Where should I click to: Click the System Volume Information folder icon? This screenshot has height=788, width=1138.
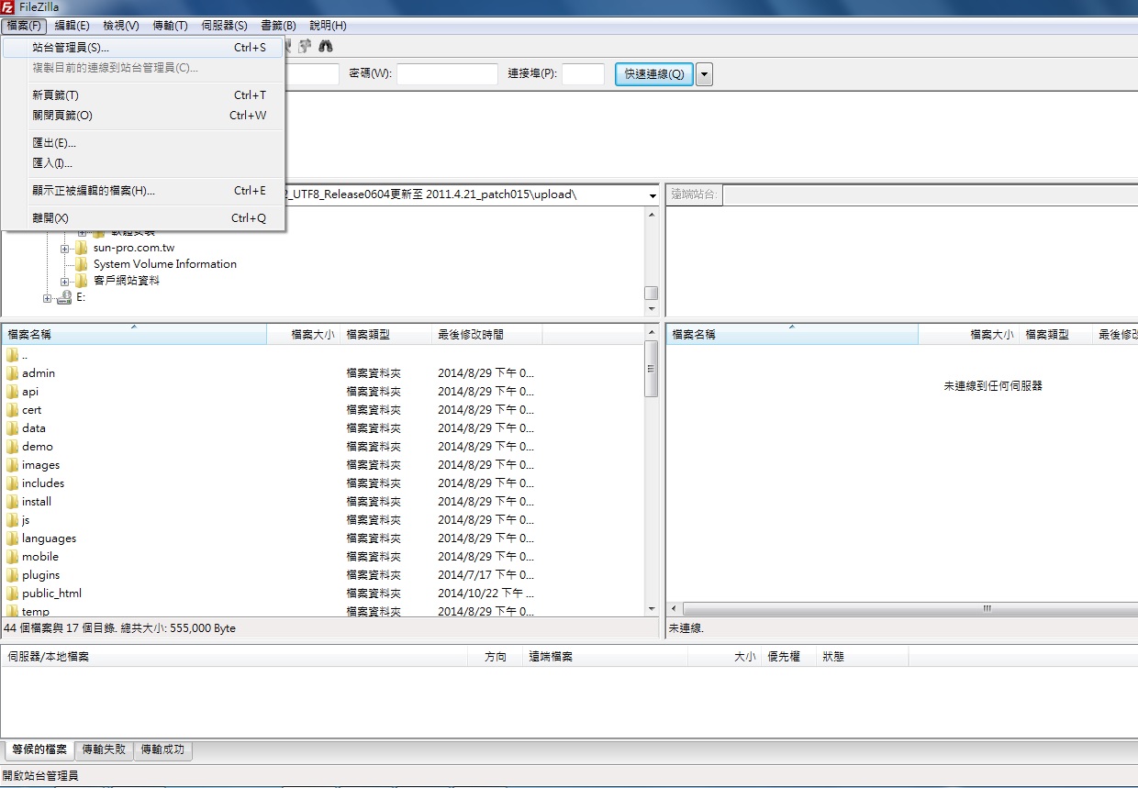tap(82, 264)
